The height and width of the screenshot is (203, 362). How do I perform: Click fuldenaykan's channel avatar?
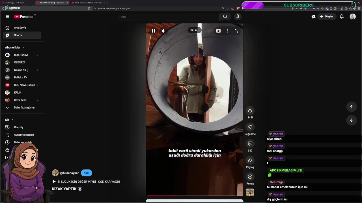(x=55, y=173)
